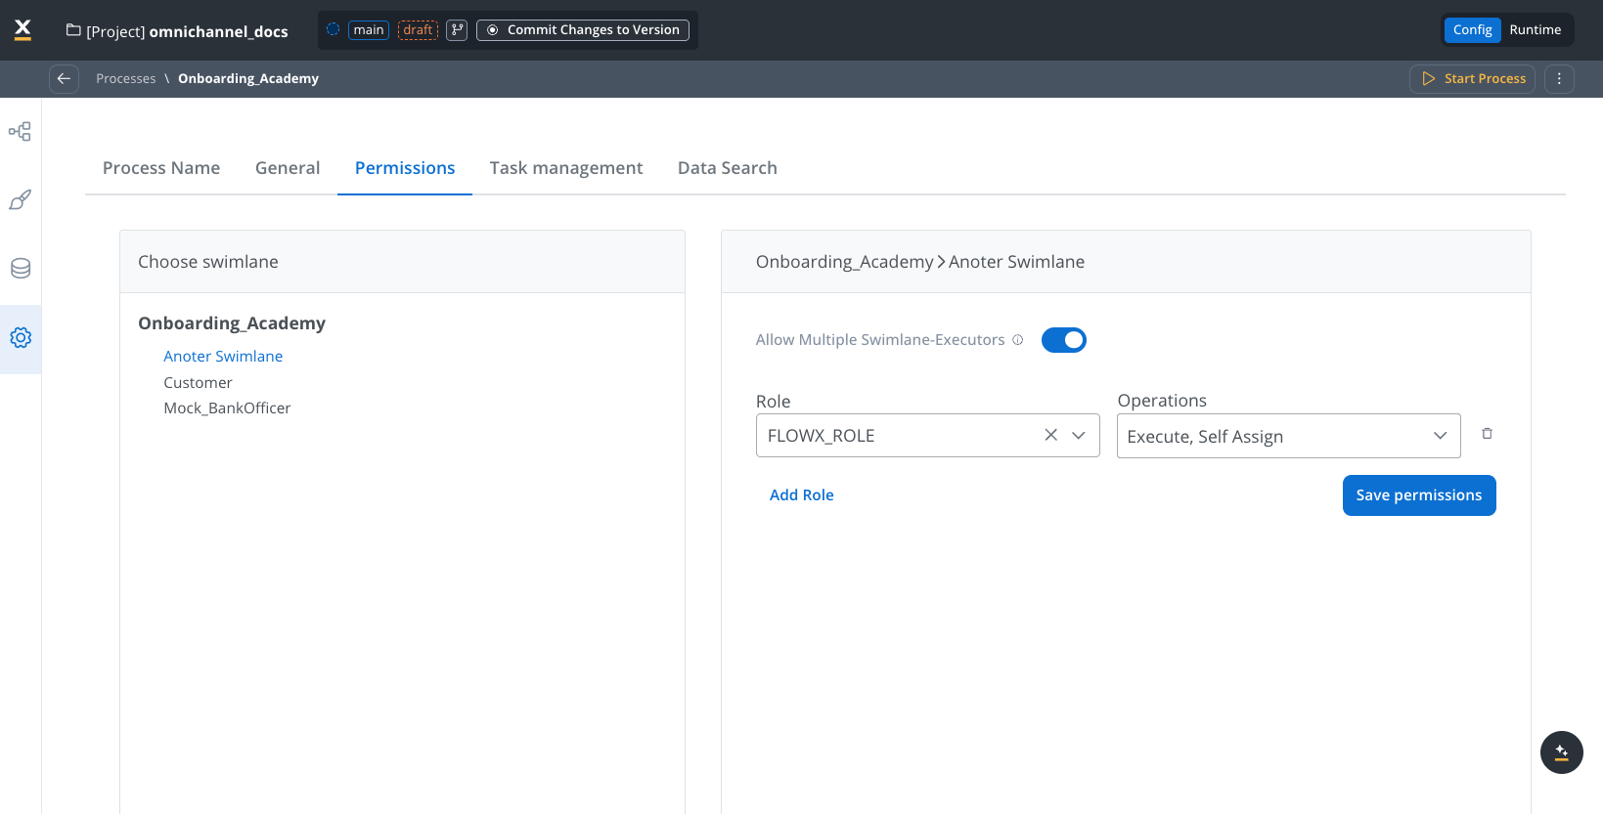This screenshot has height=814, width=1603.
Task: Click the back arrow button
Action: [64, 79]
